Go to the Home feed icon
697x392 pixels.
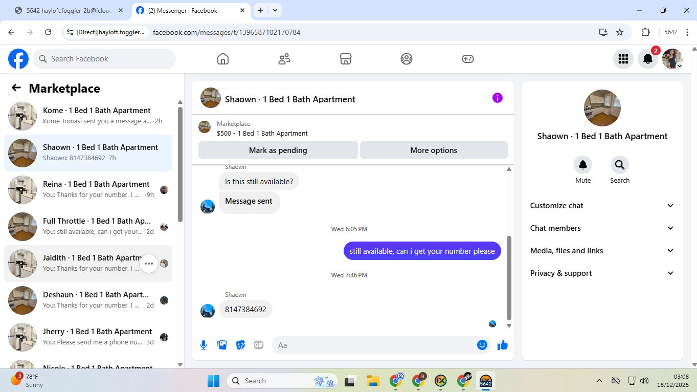223,59
